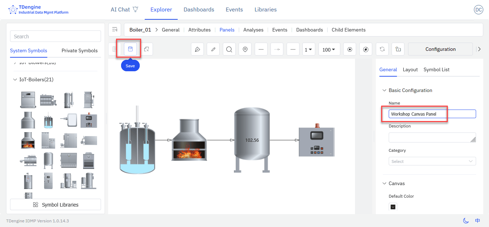Pick the furnace-with-fire symbol in the library

click(28, 140)
